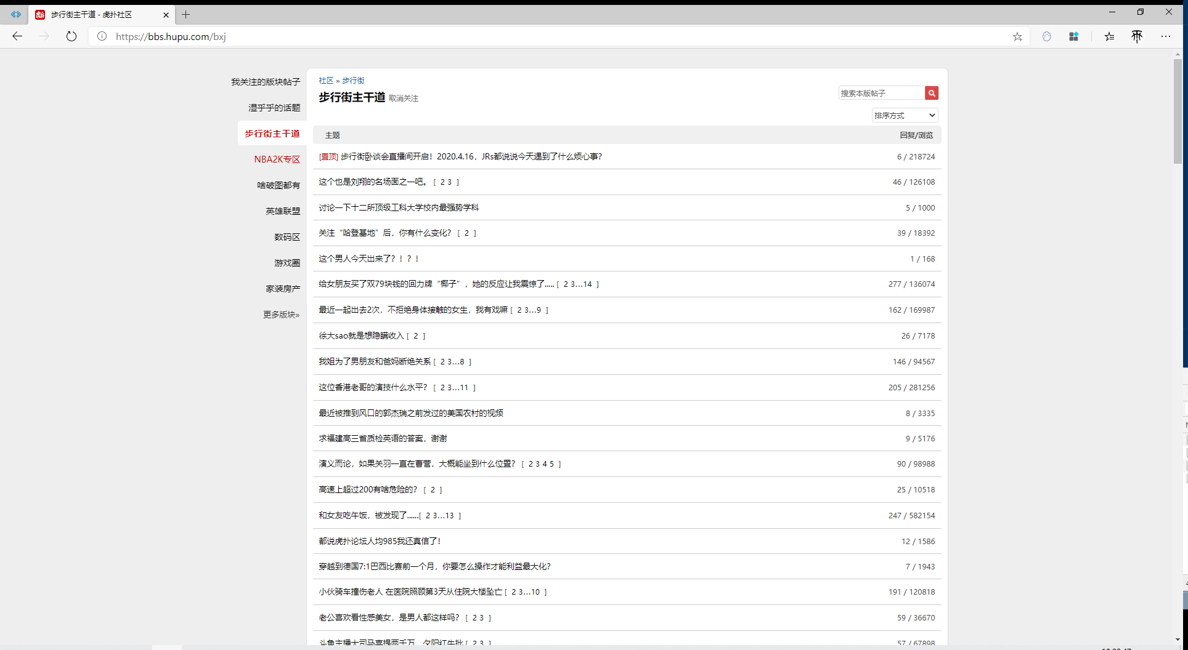Image resolution: width=1188 pixels, height=650 pixels.
Task: Click the forward navigation arrow
Action: pyautogui.click(x=44, y=36)
